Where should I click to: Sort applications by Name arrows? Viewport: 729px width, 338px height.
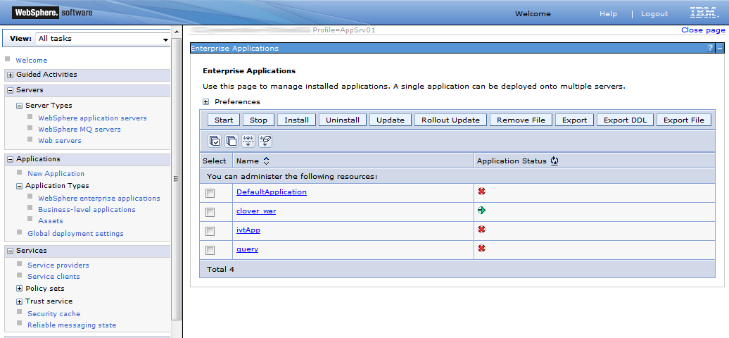point(266,161)
